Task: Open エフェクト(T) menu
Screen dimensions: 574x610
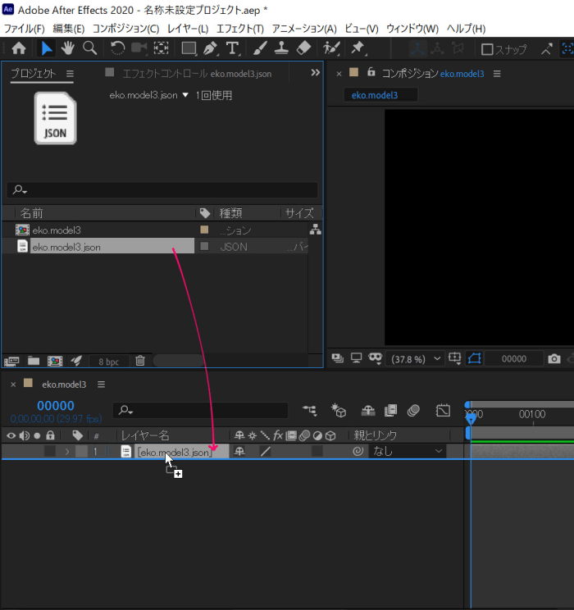Action: (239, 29)
